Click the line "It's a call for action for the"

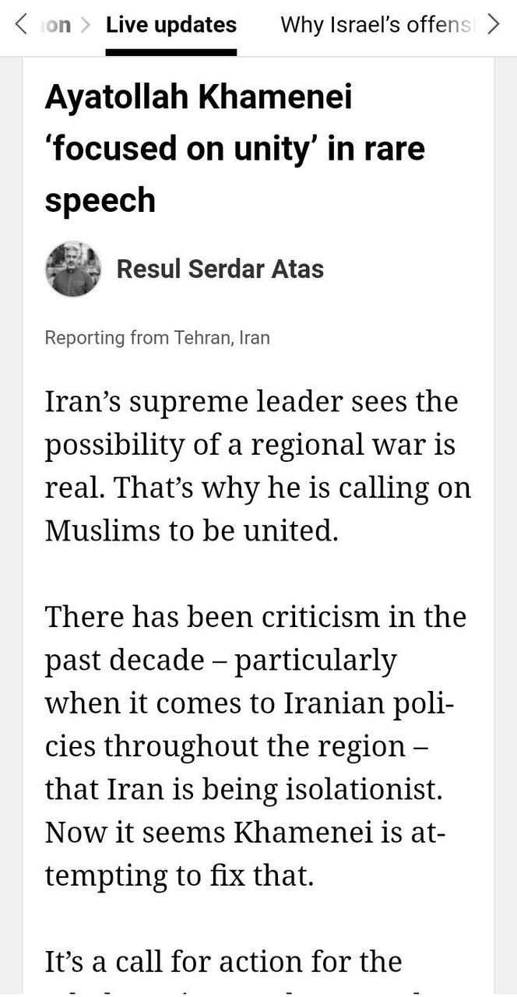click(x=223, y=961)
